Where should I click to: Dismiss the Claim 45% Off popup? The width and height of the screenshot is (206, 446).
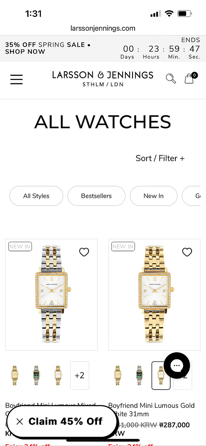[x=20, y=421]
